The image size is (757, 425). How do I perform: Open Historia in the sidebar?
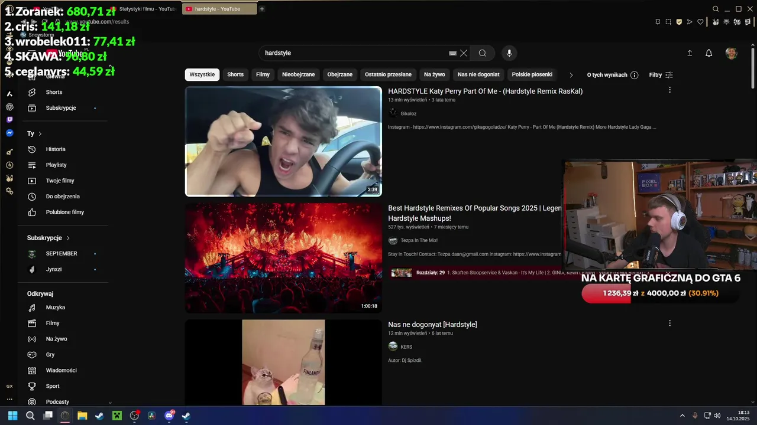(x=56, y=149)
